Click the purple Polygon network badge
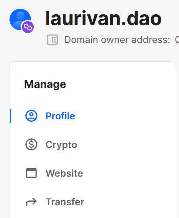This screenshot has height=218, width=179. 28,27
